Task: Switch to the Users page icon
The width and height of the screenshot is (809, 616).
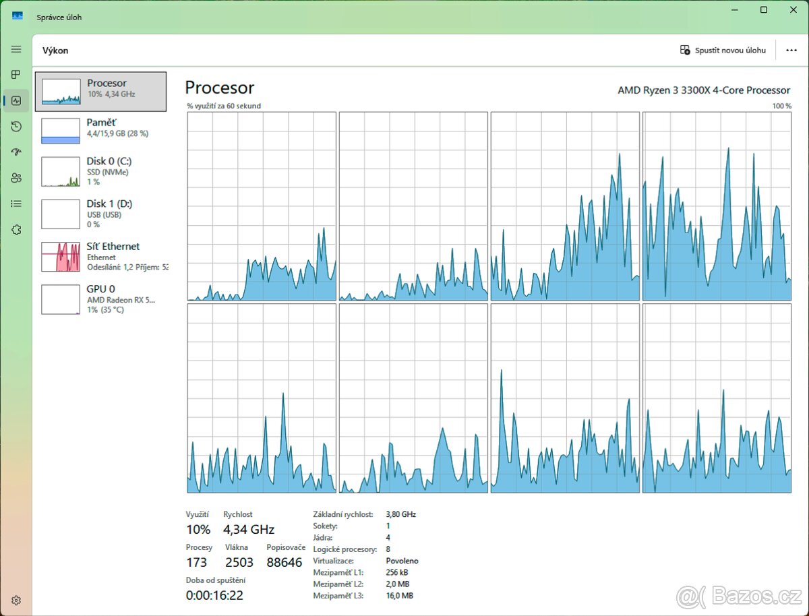Action: tap(16, 178)
